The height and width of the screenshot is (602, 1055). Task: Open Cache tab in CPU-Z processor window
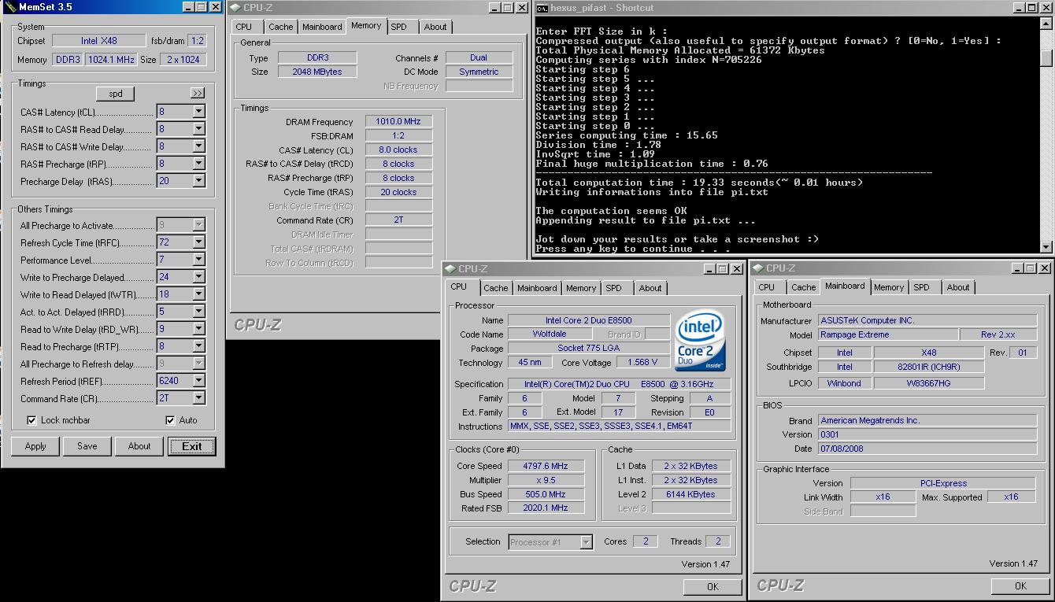496,288
